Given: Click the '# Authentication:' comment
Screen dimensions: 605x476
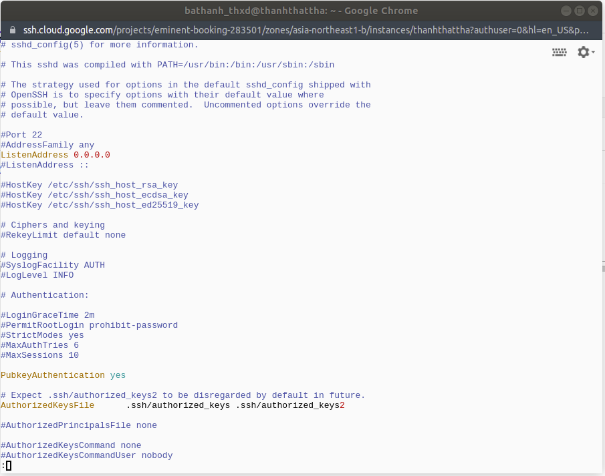Looking at the screenshot, I should tap(45, 295).
